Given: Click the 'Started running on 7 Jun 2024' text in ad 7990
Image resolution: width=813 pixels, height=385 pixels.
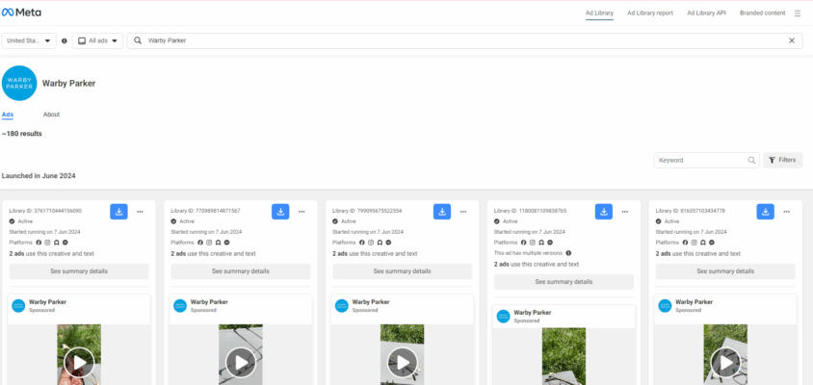Looking at the screenshot, I should click(368, 232).
